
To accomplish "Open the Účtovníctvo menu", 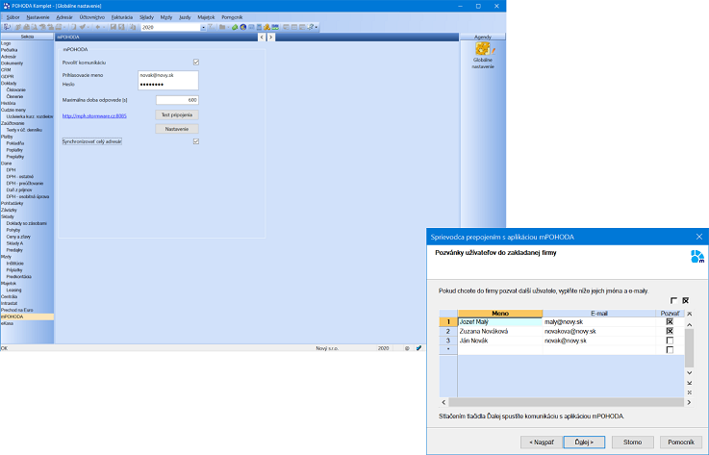I will (x=91, y=17).
